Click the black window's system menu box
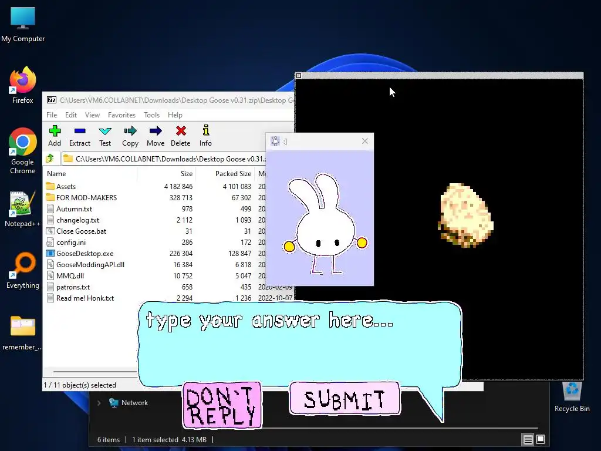This screenshot has width=601, height=451. point(299,76)
